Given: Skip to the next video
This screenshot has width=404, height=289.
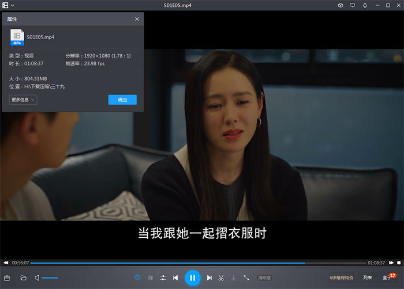Looking at the screenshot, I should click(x=210, y=277).
